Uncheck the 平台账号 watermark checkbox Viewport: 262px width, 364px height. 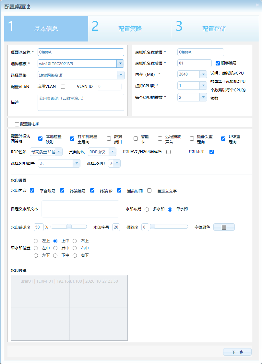point(32,190)
